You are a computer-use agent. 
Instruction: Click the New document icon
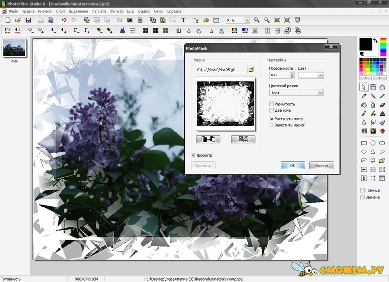pos(8,20)
